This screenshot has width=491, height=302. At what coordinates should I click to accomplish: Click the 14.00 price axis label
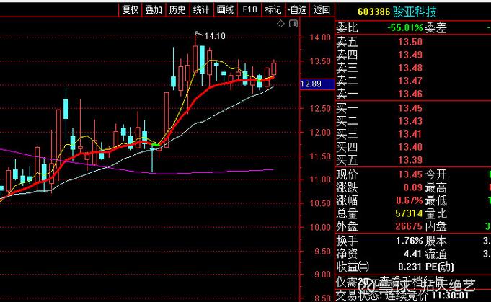point(320,37)
